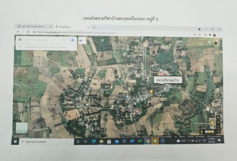Open the Google apps grid
Viewport: 237px width, 161px height.
[x=209, y=42]
